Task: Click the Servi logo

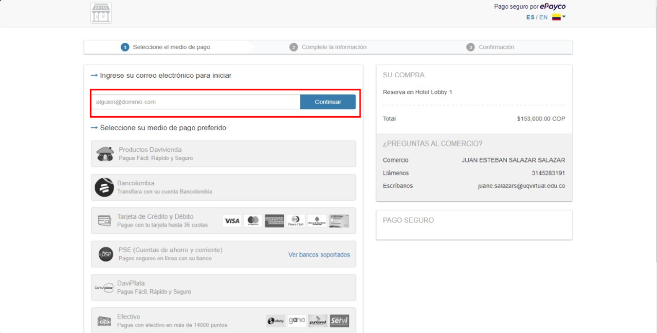Action: click(x=339, y=321)
